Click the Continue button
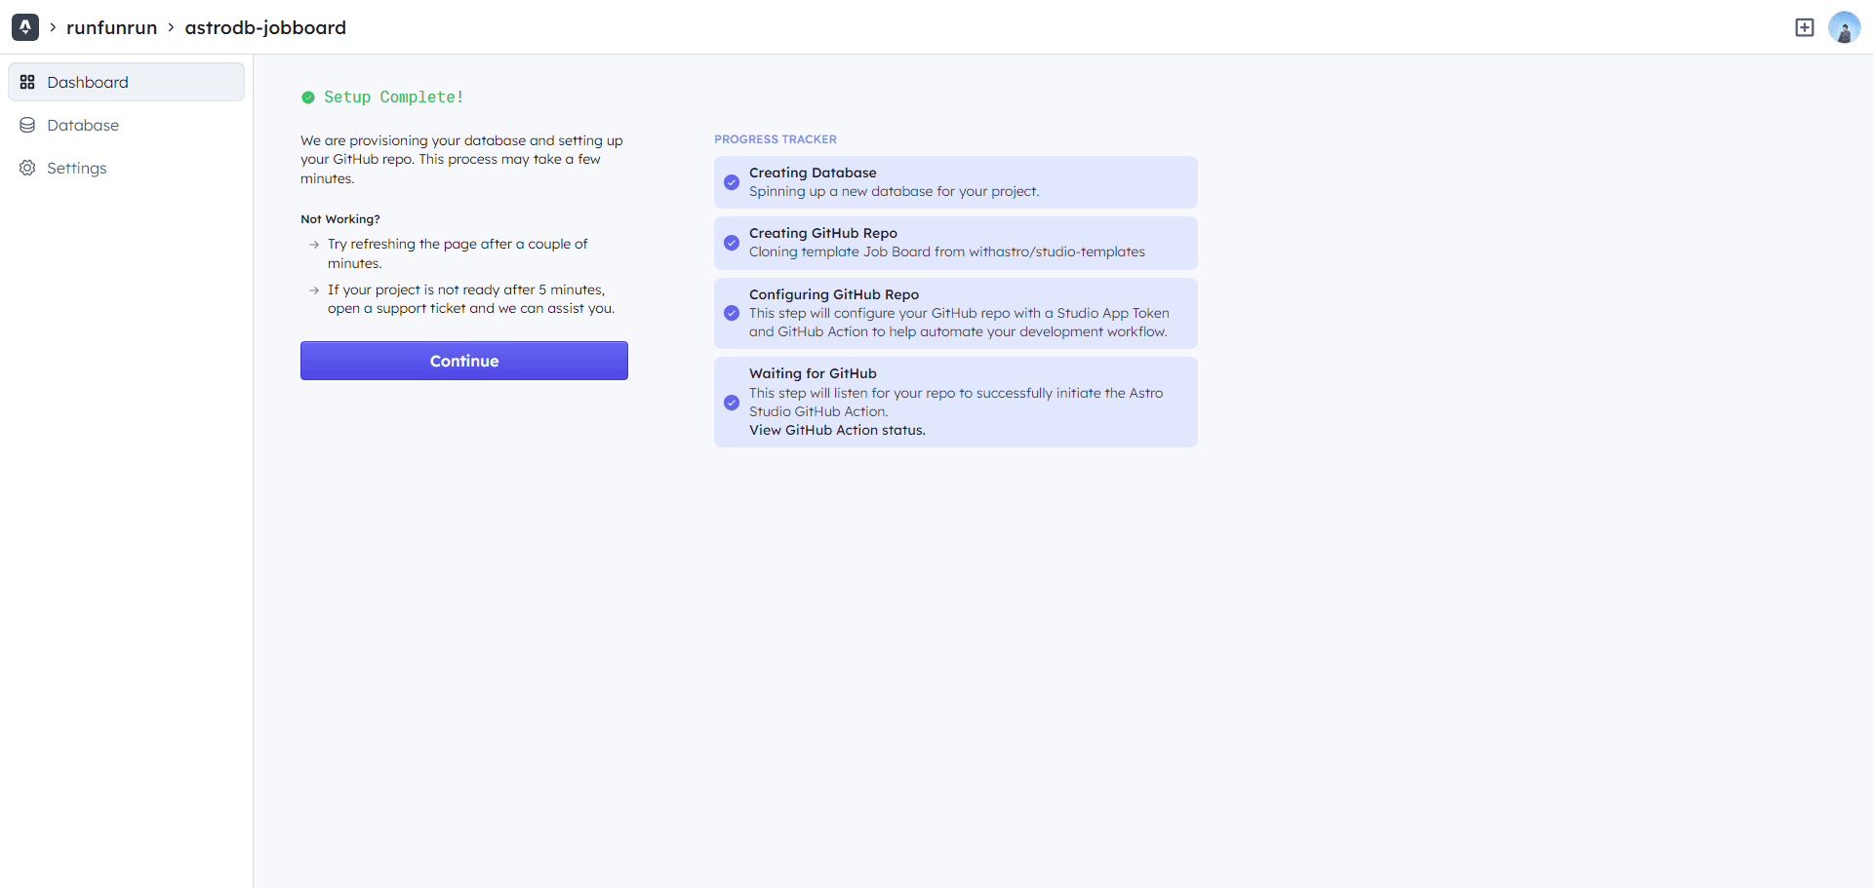1873x888 pixels. coord(464,361)
